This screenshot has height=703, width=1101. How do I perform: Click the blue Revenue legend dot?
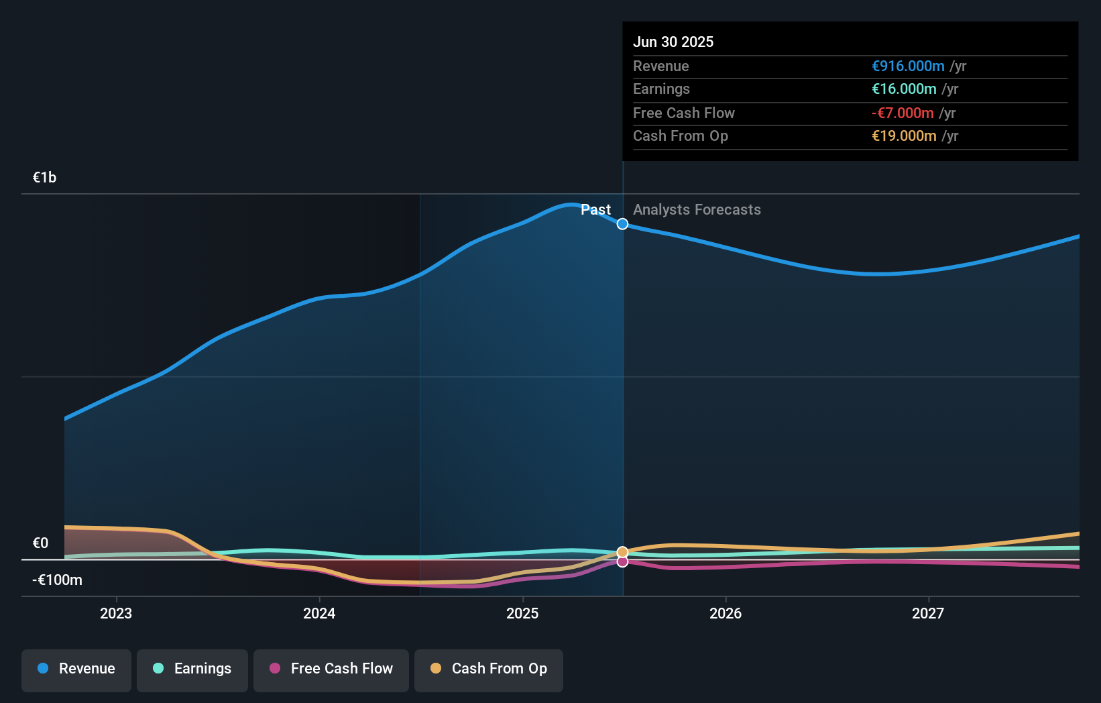(42, 669)
